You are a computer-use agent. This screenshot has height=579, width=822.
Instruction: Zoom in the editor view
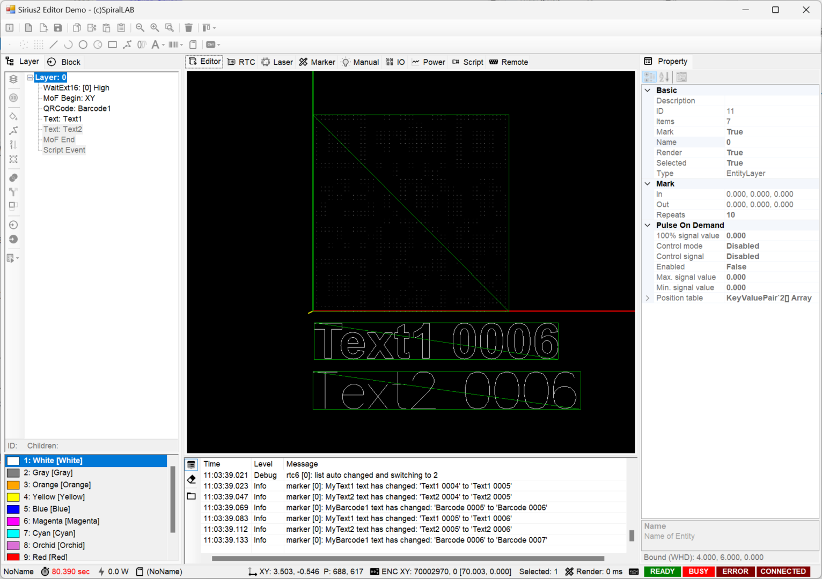click(155, 28)
